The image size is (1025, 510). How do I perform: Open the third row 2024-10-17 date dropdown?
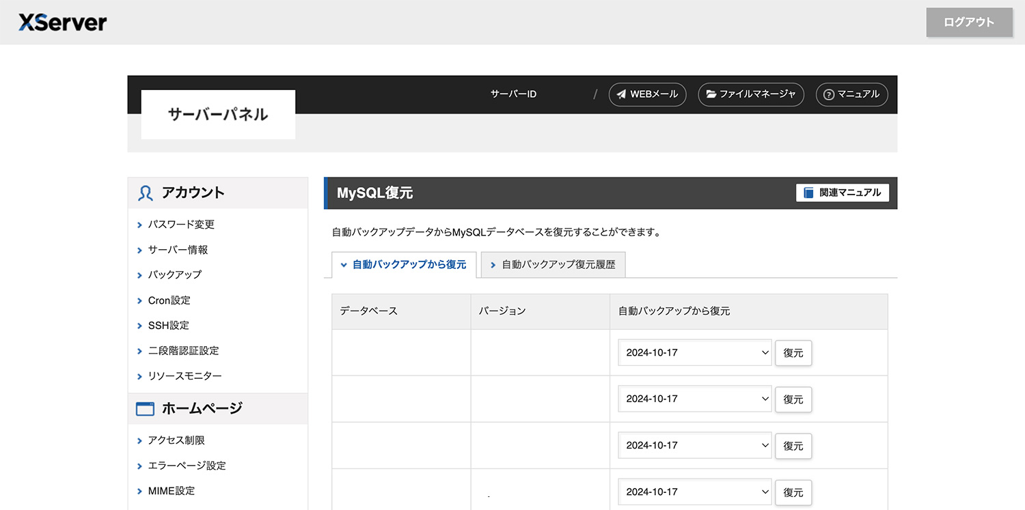pyautogui.click(x=695, y=446)
